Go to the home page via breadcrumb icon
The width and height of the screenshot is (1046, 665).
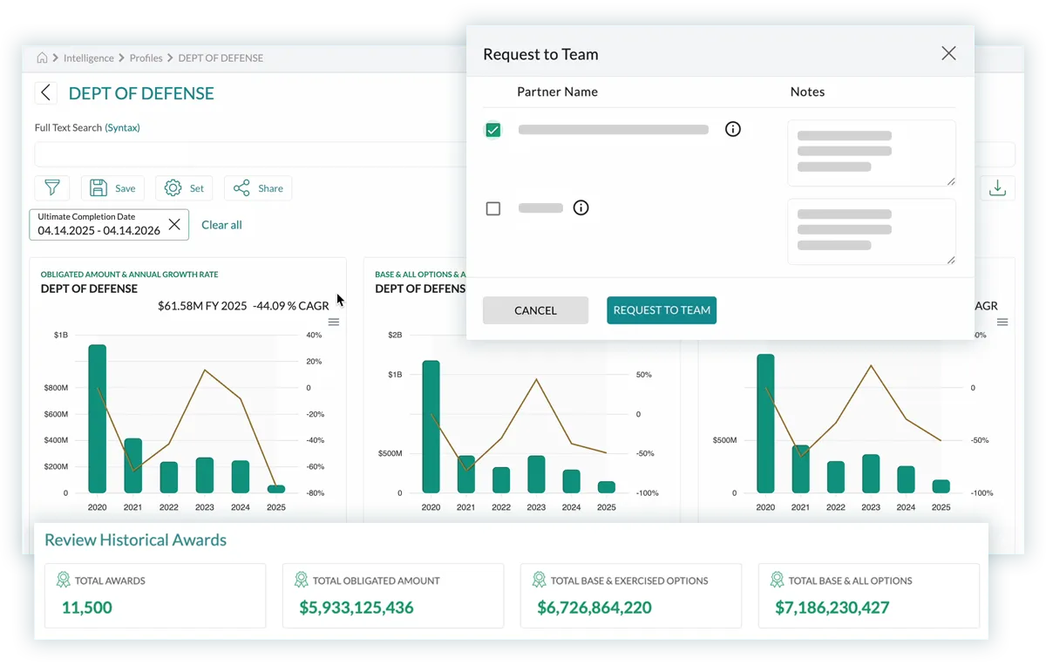(42, 58)
